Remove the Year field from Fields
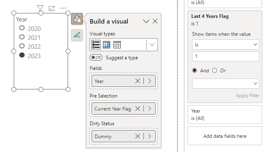Screen dimensions: 265x152 [x=138, y=81]
